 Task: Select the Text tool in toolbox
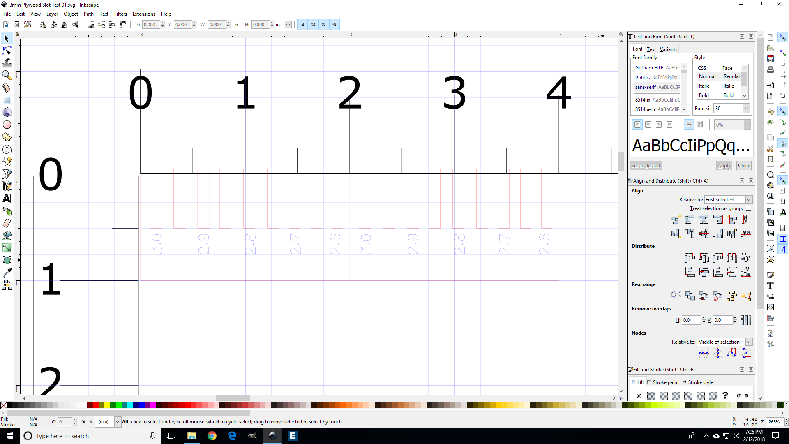7,199
